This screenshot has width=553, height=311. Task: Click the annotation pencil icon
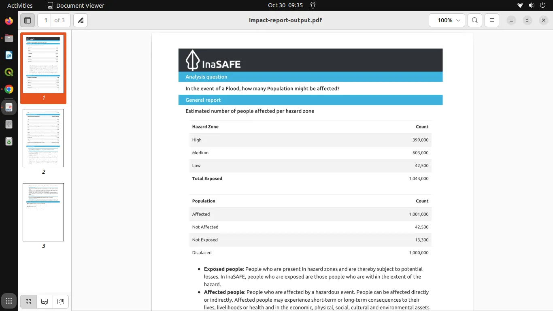[x=81, y=20]
